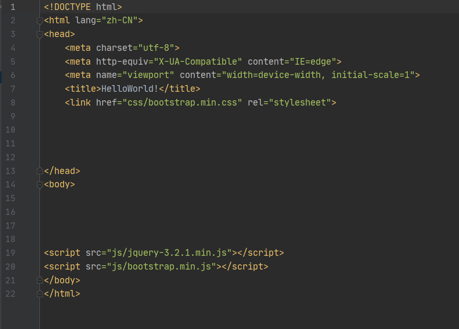Place cursor in DOCTYPE html declaration

point(83,7)
